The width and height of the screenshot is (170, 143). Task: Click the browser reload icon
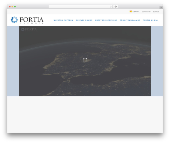point(111,6)
